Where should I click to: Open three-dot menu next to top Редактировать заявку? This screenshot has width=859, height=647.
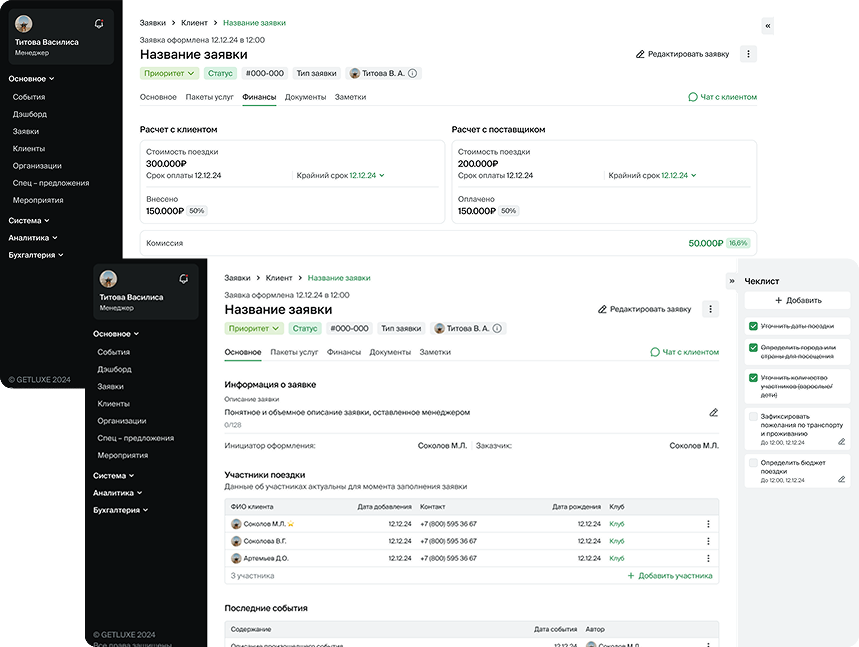click(x=748, y=54)
